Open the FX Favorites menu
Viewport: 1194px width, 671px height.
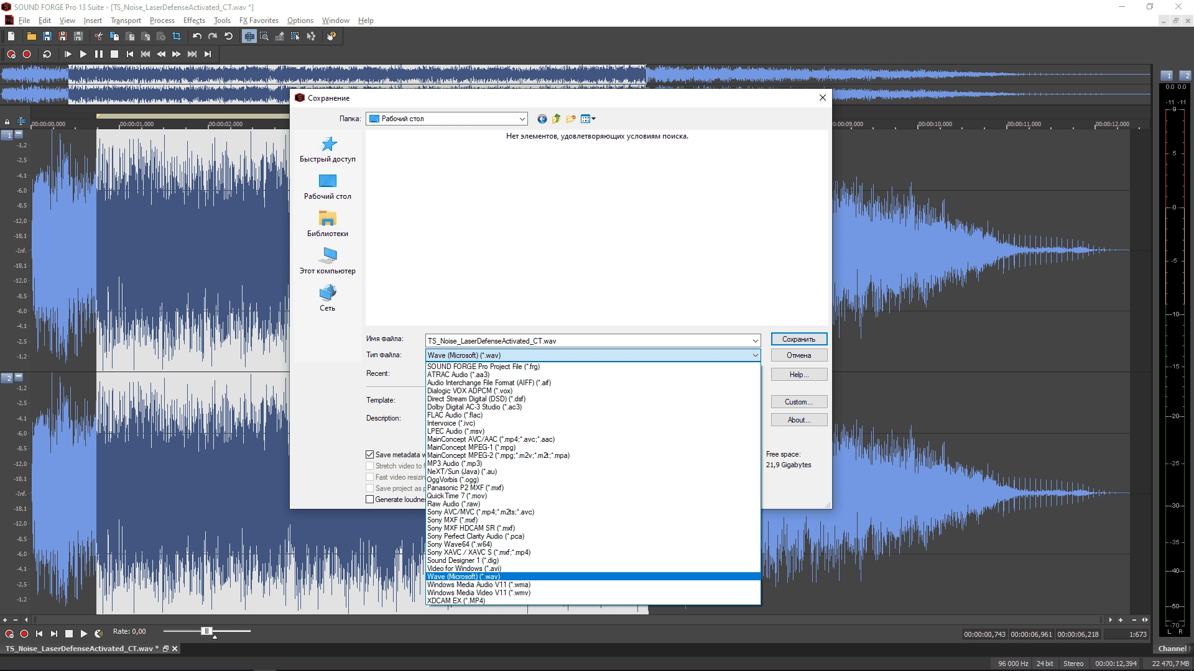(x=259, y=21)
